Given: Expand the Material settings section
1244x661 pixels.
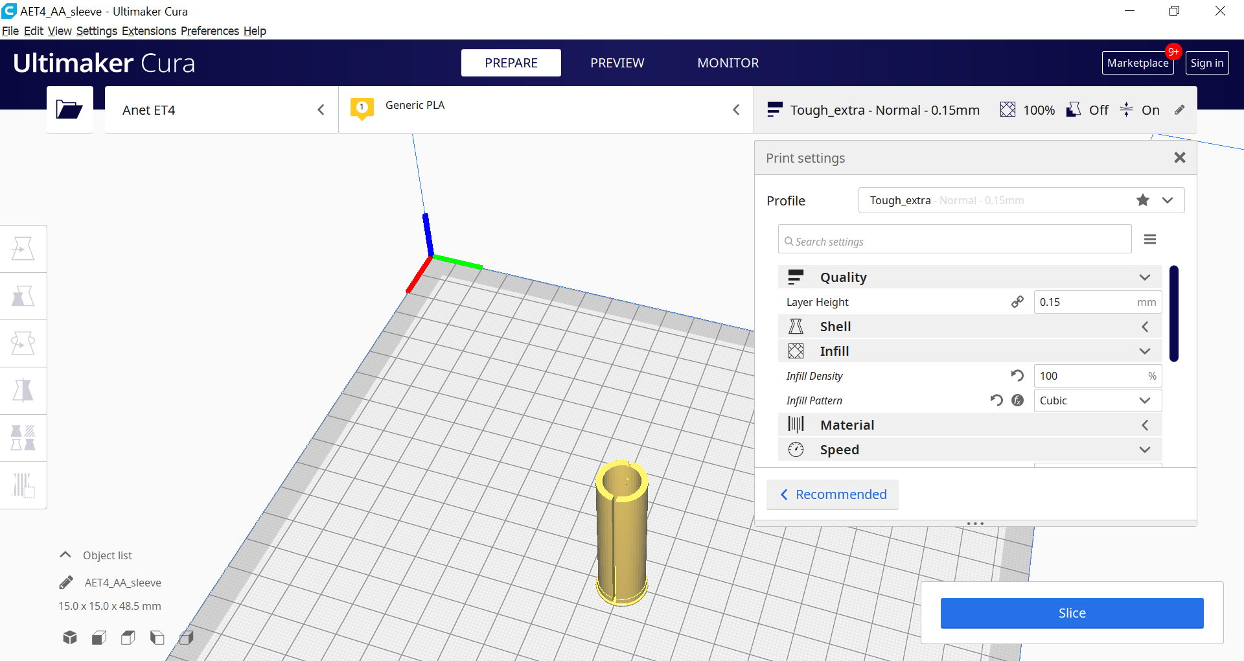Looking at the screenshot, I should 970,425.
